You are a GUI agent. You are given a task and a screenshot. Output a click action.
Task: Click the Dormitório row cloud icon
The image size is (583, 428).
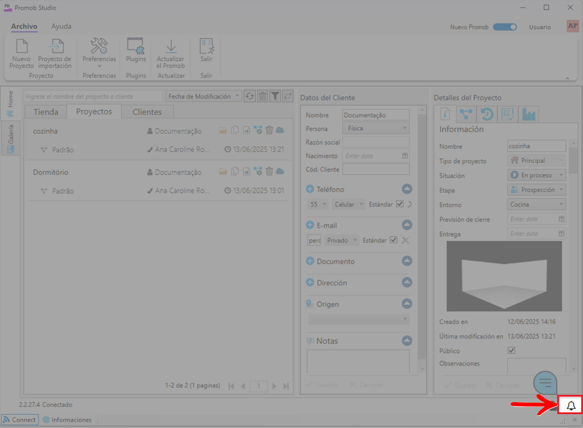(x=280, y=172)
